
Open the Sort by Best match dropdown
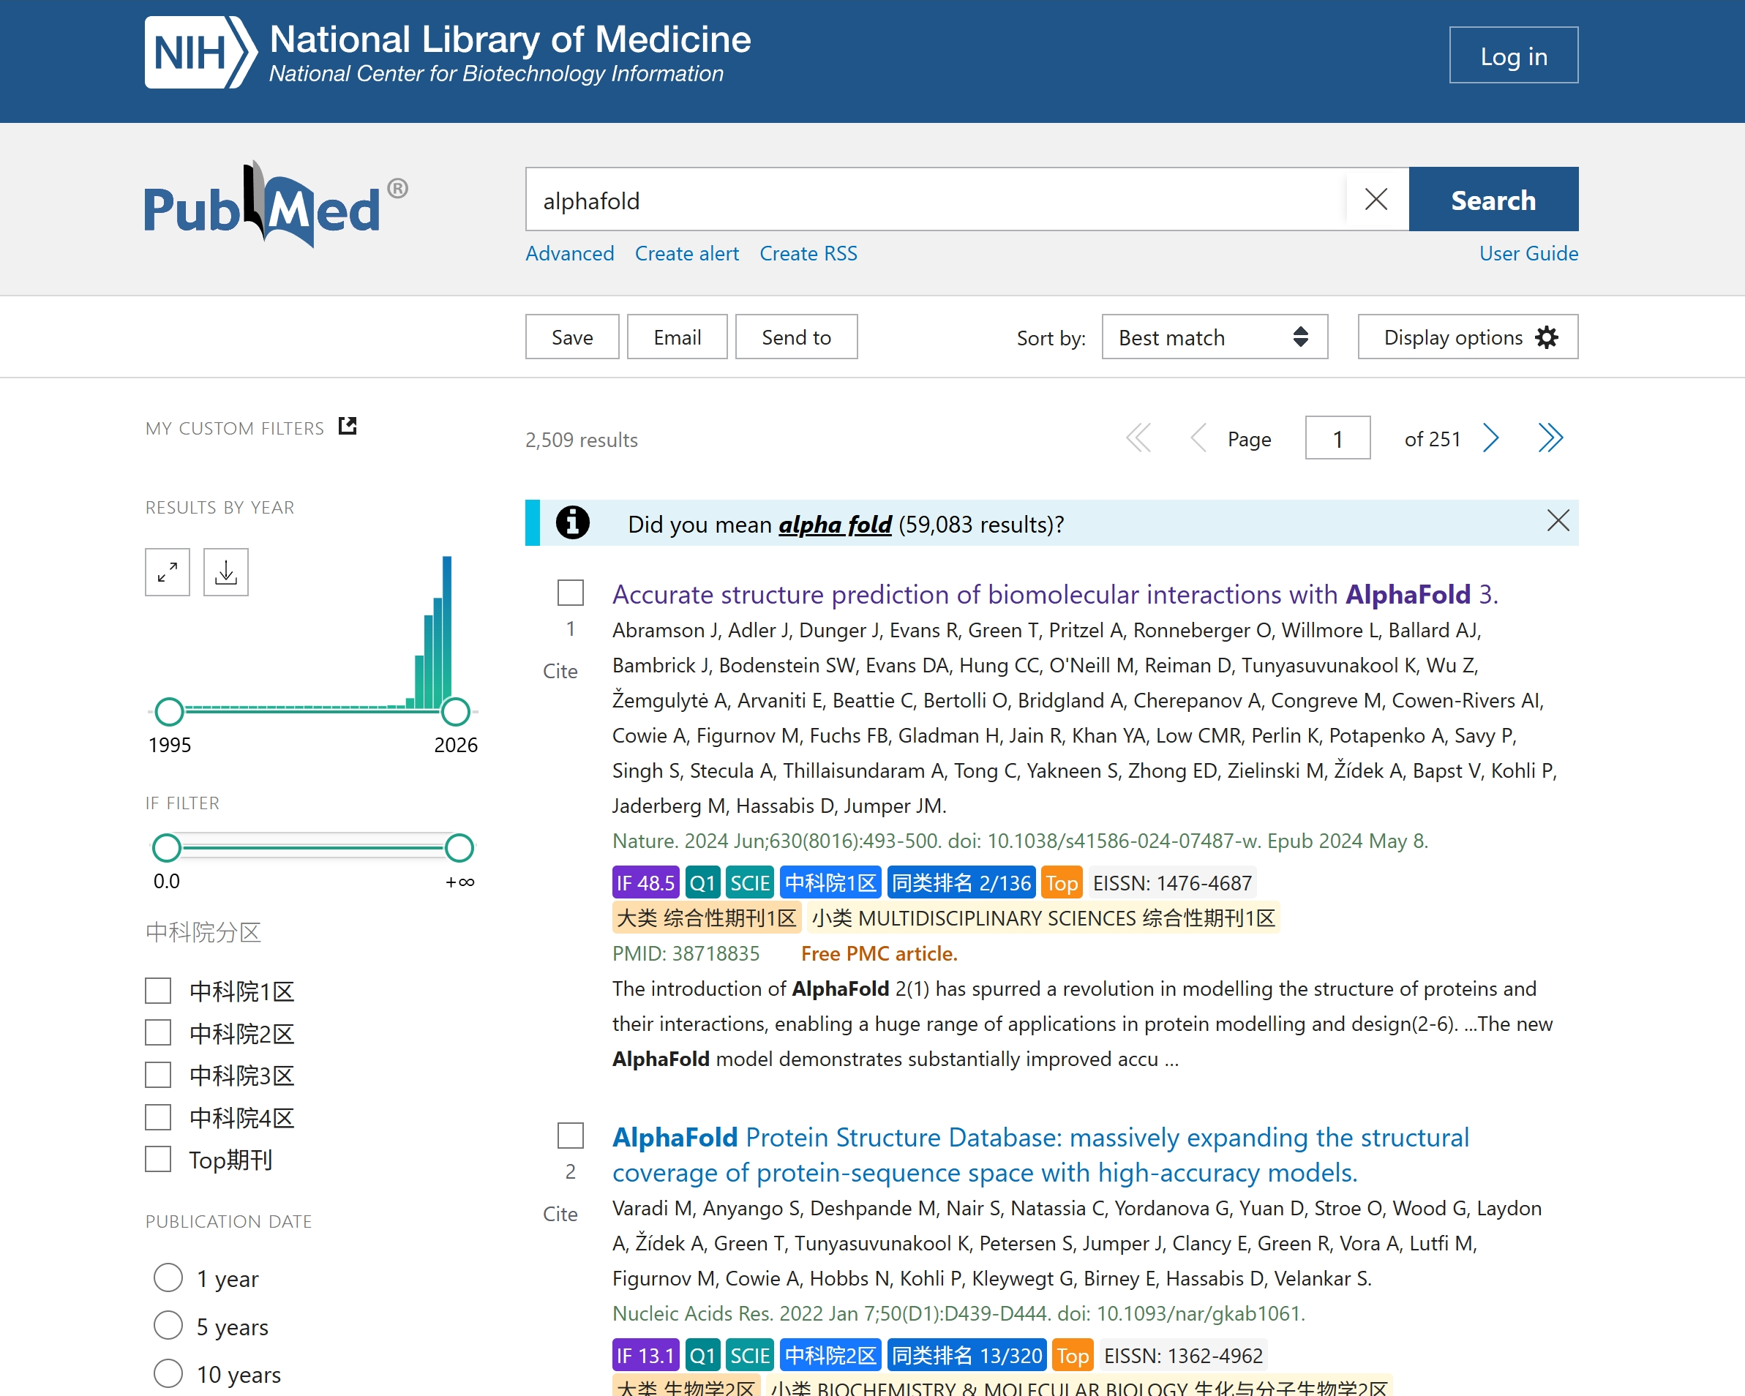(x=1214, y=337)
